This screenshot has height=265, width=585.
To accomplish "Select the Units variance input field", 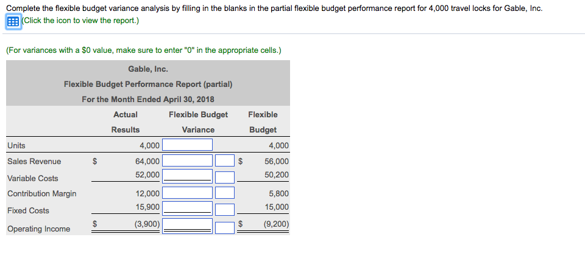I will click(x=187, y=145).
